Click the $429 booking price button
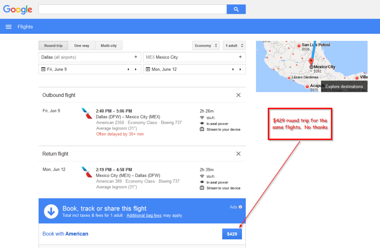This screenshot has height=248, width=380. pos(232,234)
